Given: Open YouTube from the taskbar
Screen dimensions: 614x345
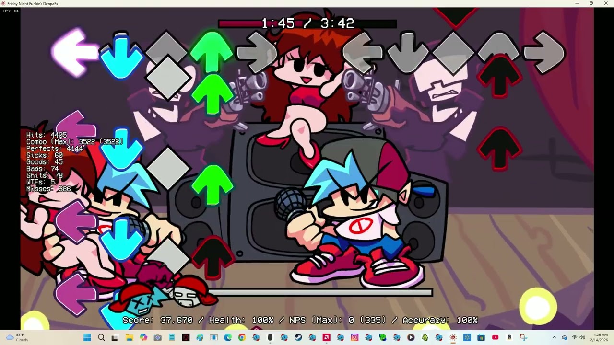Looking at the screenshot, I should [495, 337].
